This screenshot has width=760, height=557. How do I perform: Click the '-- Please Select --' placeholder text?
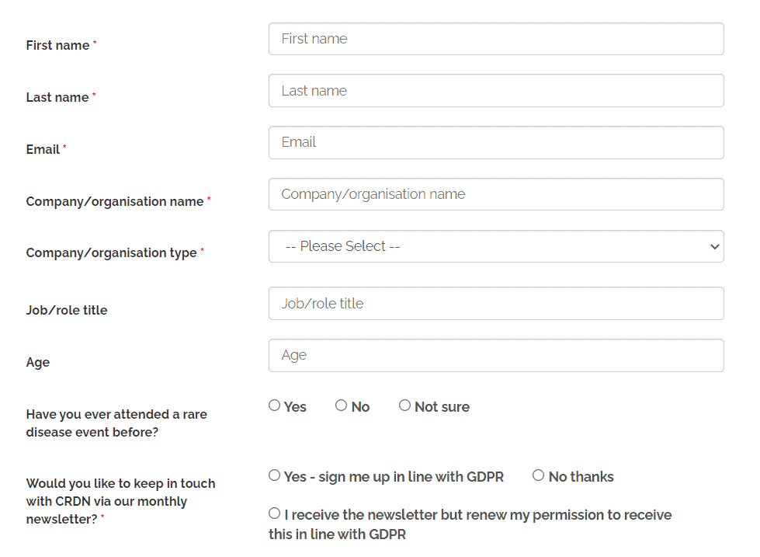point(339,245)
